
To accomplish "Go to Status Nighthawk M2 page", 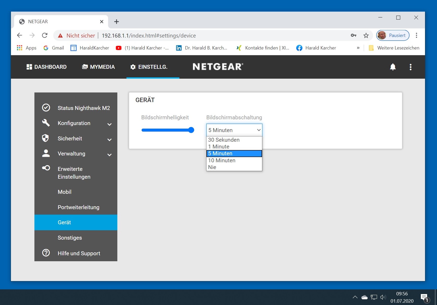I will tap(83, 108).
